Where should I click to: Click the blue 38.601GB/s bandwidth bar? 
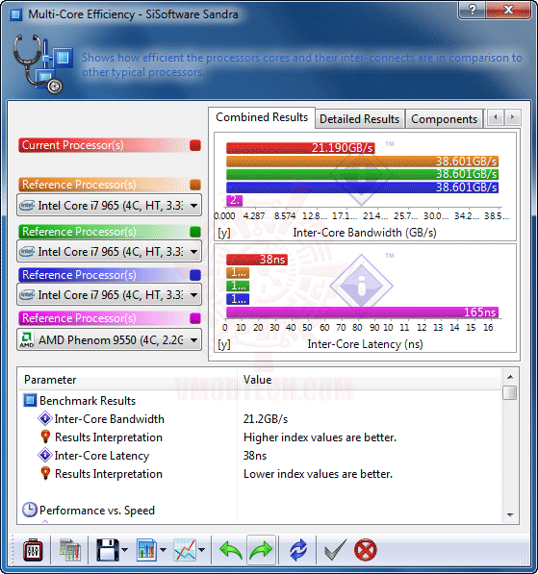coord(362,187)
